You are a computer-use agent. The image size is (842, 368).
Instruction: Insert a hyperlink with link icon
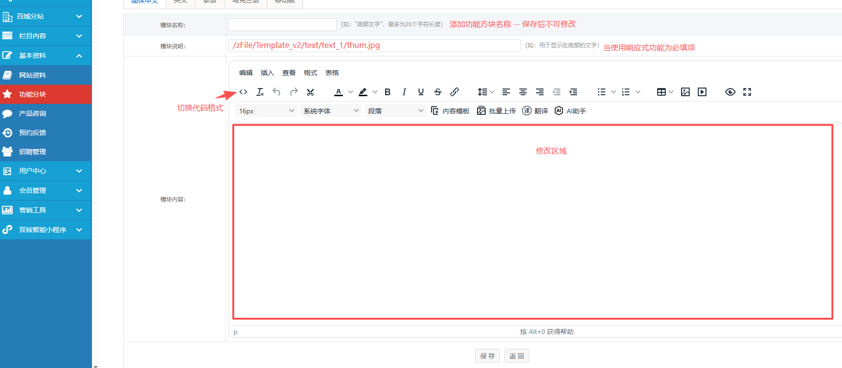(455, 92)
